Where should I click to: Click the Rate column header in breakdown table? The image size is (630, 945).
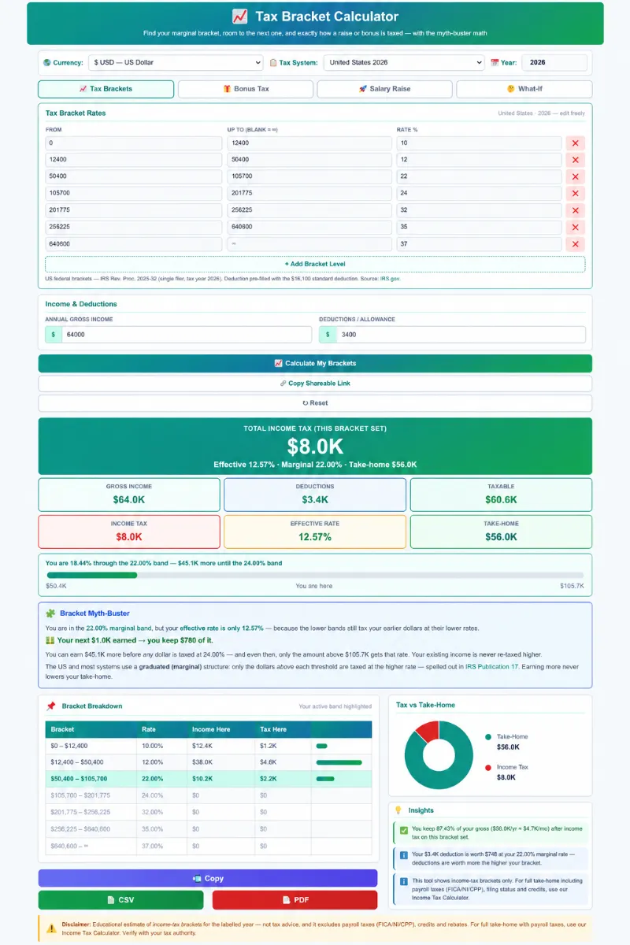pyautogui.click(x=161, y=729)
